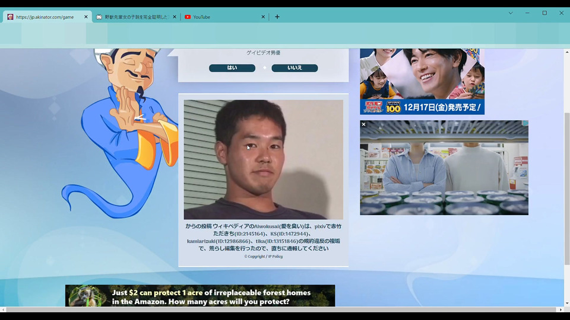Click the AdChoices icon on video ad
570x320 pixels.
click(525, 123)
